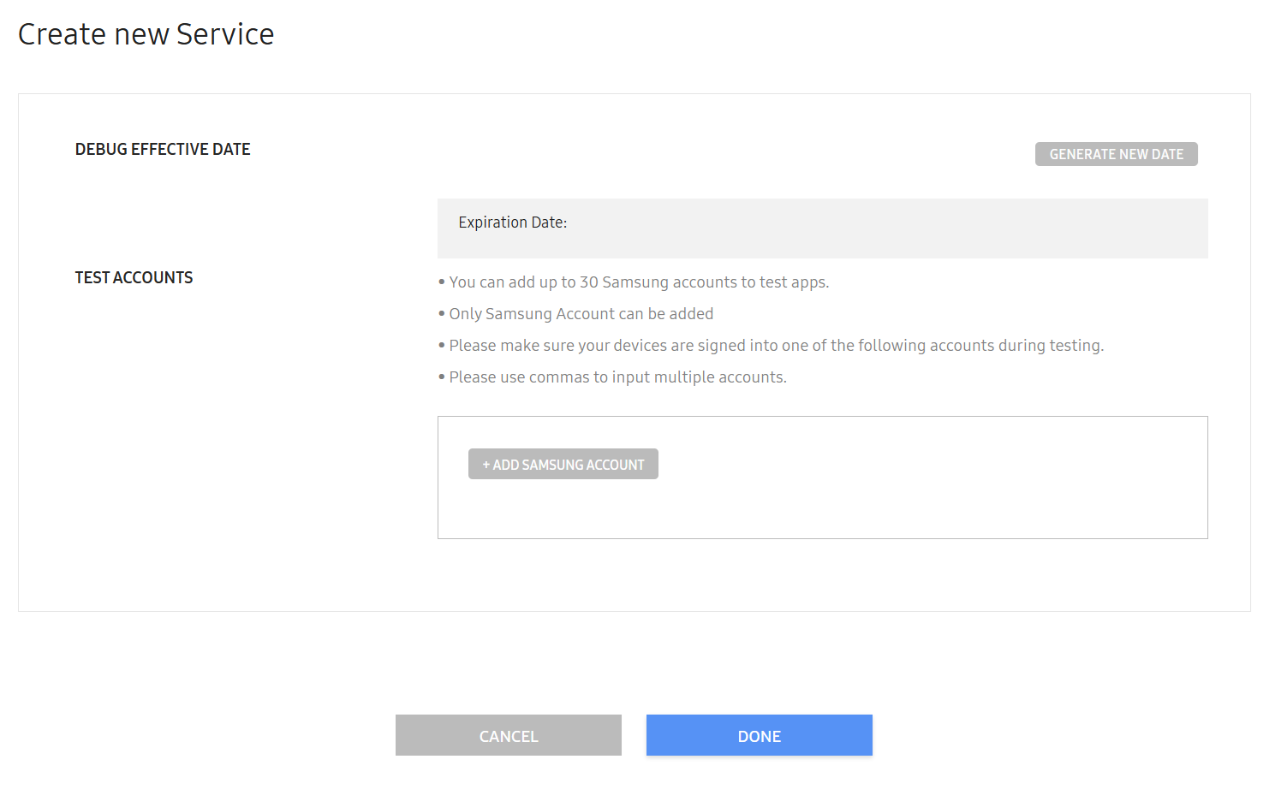
Task: Click the bullet before the commas note
Action: pos(442,377)
